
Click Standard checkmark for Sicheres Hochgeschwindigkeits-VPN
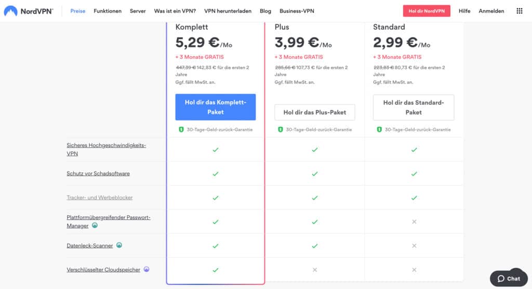coord(414,150)
